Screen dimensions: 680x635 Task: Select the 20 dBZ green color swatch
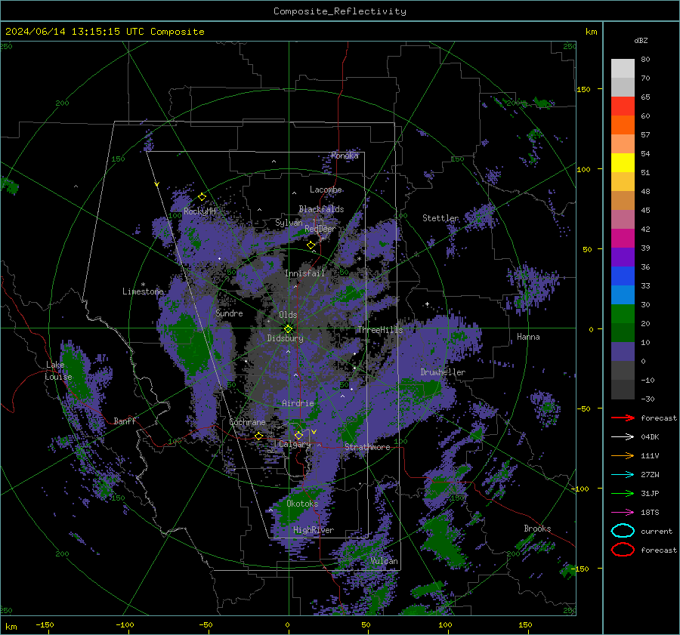pos(623,314)
